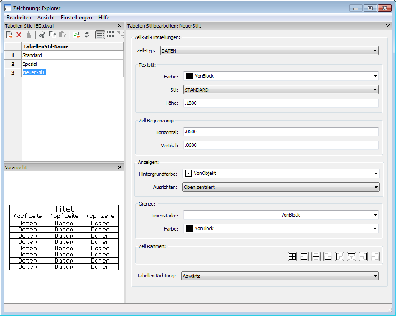Apply all borders cell frame
This screenshot has height=316, width=396.
point(292,257)
